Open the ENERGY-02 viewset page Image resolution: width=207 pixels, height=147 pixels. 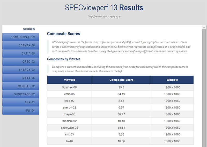coord(21,70)
